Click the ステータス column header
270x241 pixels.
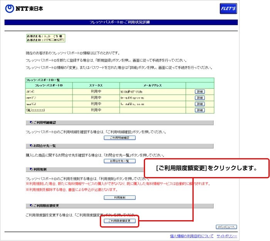[96, 85]
